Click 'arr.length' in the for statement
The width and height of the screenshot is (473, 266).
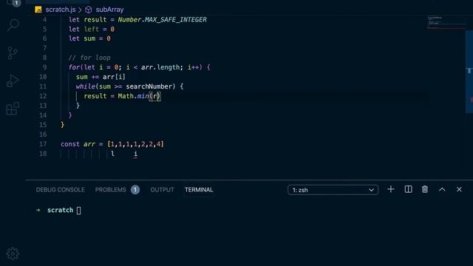pos(160,67)
